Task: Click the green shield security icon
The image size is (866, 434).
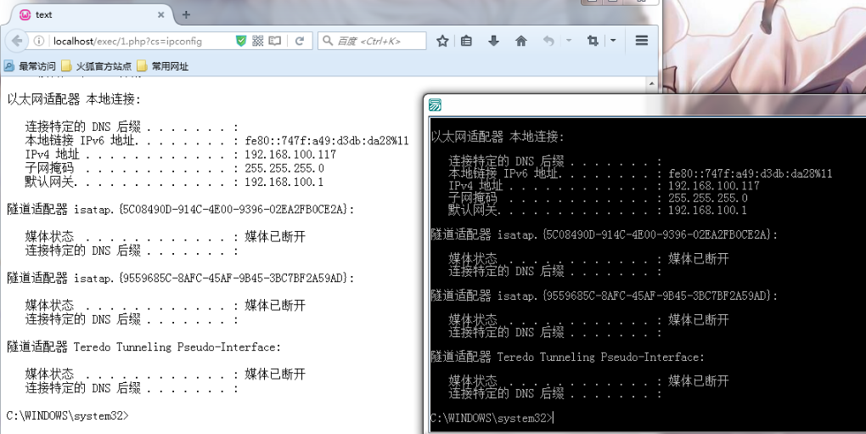Action: [x=241, y=41]
